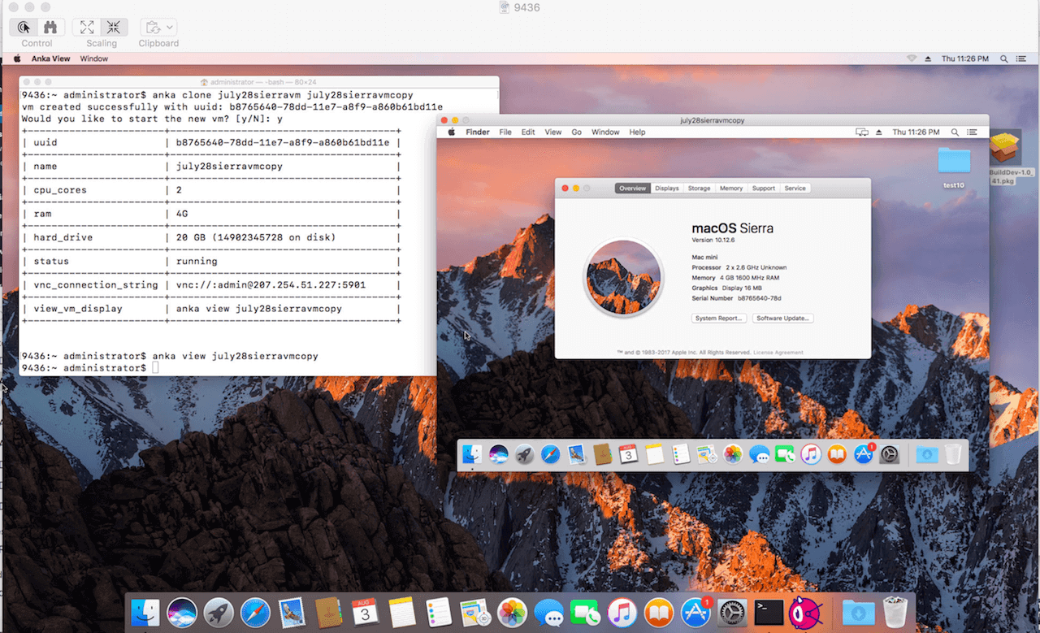Click the Terminal command prompt cursor
This screenshot has height=633, width=1040.
pos(155,368)
